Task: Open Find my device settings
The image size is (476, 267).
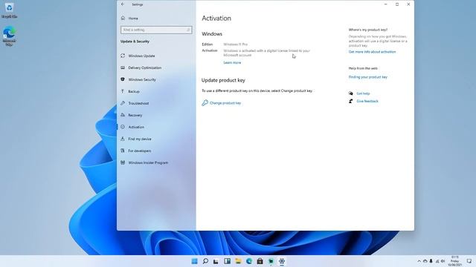Action: click(x=140, y=139)
